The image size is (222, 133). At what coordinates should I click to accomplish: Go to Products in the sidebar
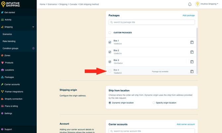pyautogui.click(x=9, y=63)
